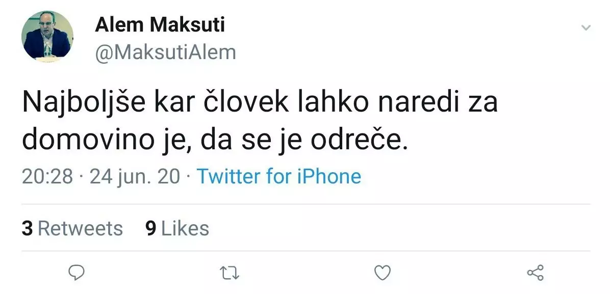Click the display name Alem Maksuti

tap(160, 25)
